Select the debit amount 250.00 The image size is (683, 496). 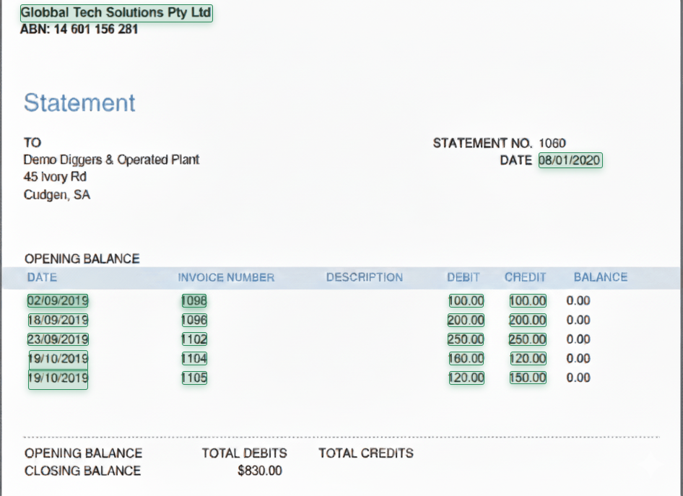tap(466, 339)
